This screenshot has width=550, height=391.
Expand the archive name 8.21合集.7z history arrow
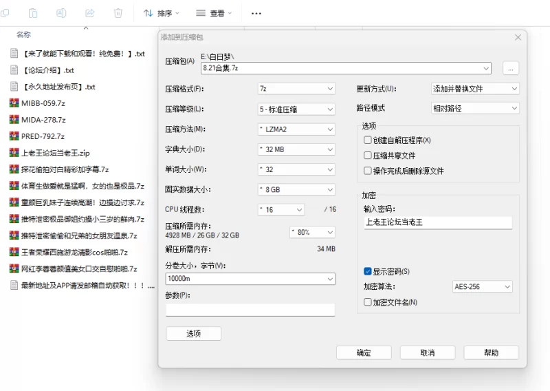486,68
